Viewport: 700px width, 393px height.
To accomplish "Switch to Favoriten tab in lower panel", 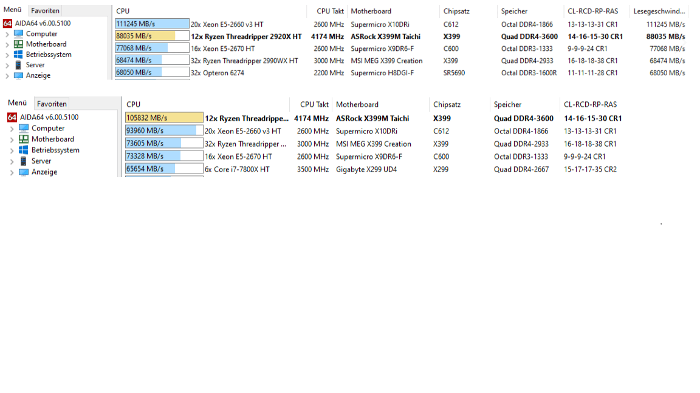I will click(x=52, y=104).
